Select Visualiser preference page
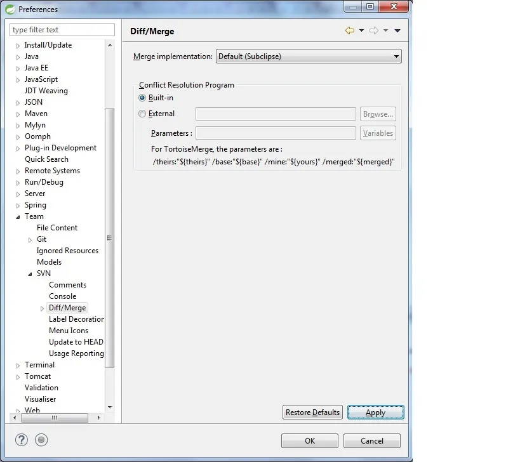The image size is (520, 462). click(41, 399)
